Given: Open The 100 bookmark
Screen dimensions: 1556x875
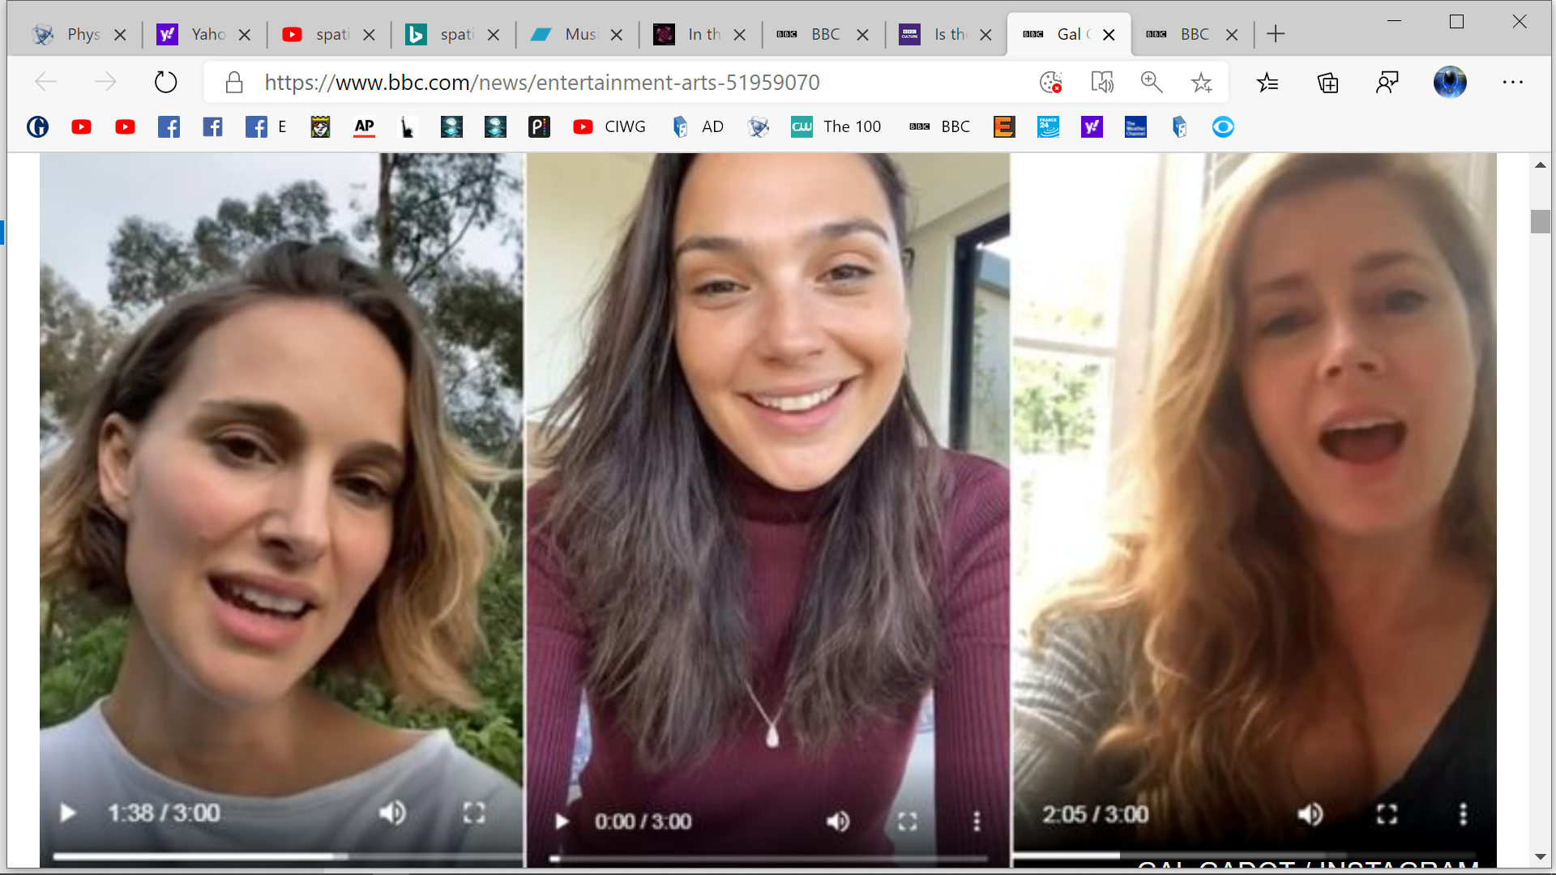Looking at the screenshot, I should (836, 126).
